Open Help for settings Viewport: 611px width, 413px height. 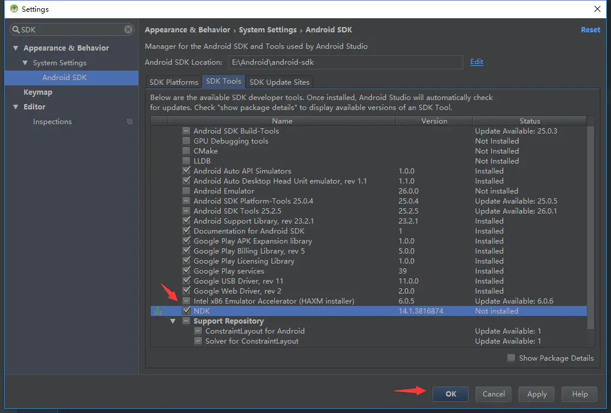(x=579, y=394)
